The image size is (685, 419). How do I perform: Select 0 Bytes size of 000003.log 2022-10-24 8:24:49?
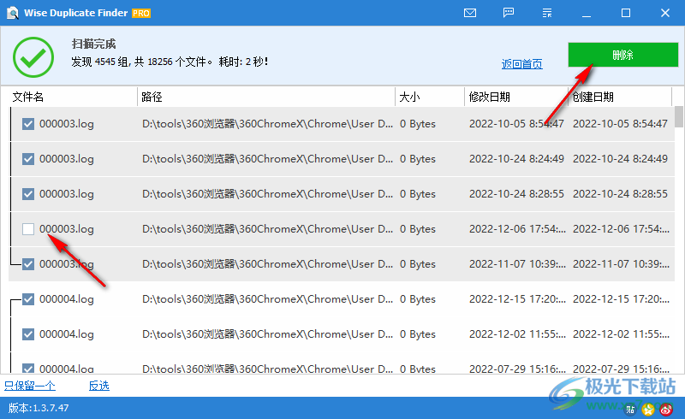[418, 159]
